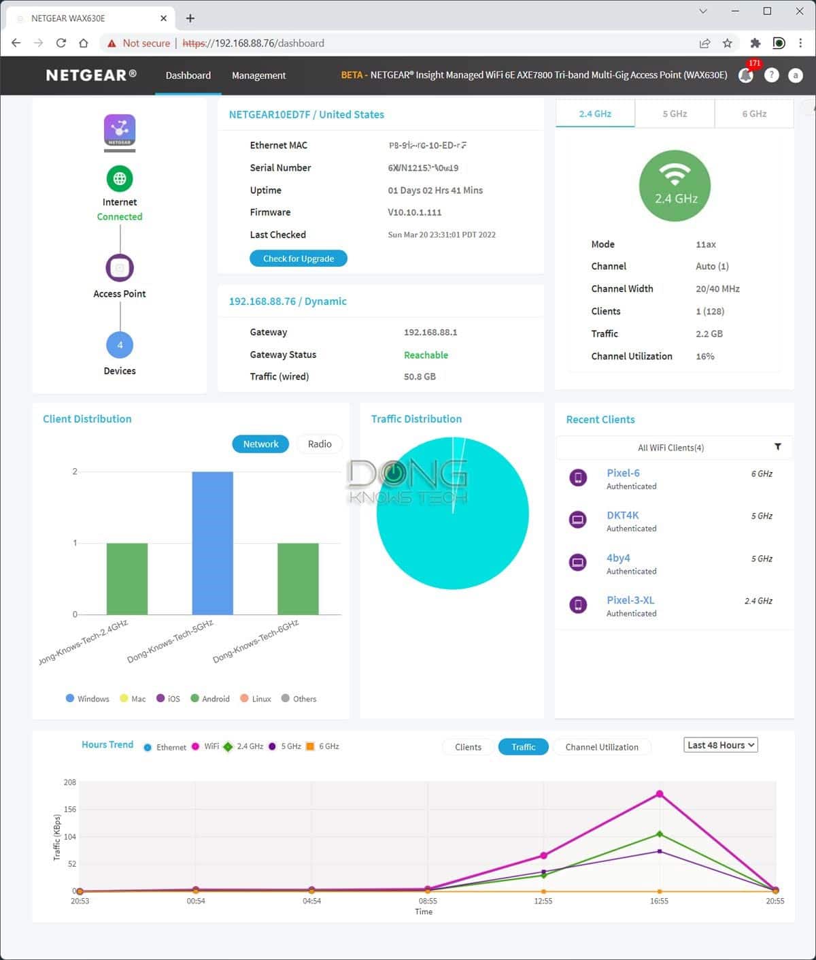Open the DKT4K client link
816x960 pixels.
[x=623, y=515]
